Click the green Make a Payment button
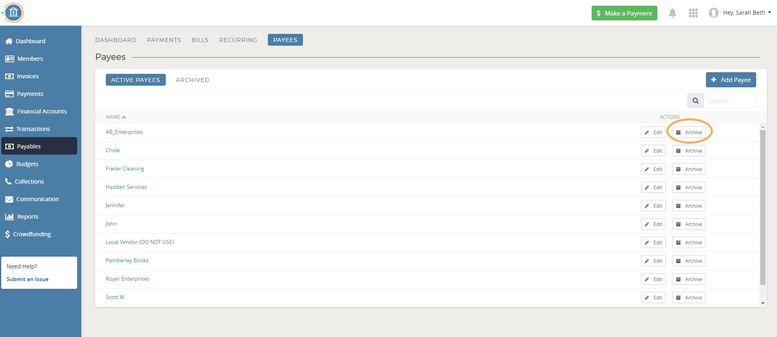Screen dimensions: 777x337 (624, 13)
